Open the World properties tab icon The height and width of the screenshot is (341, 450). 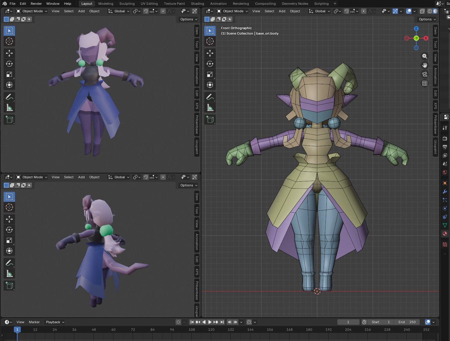[445, 172]
